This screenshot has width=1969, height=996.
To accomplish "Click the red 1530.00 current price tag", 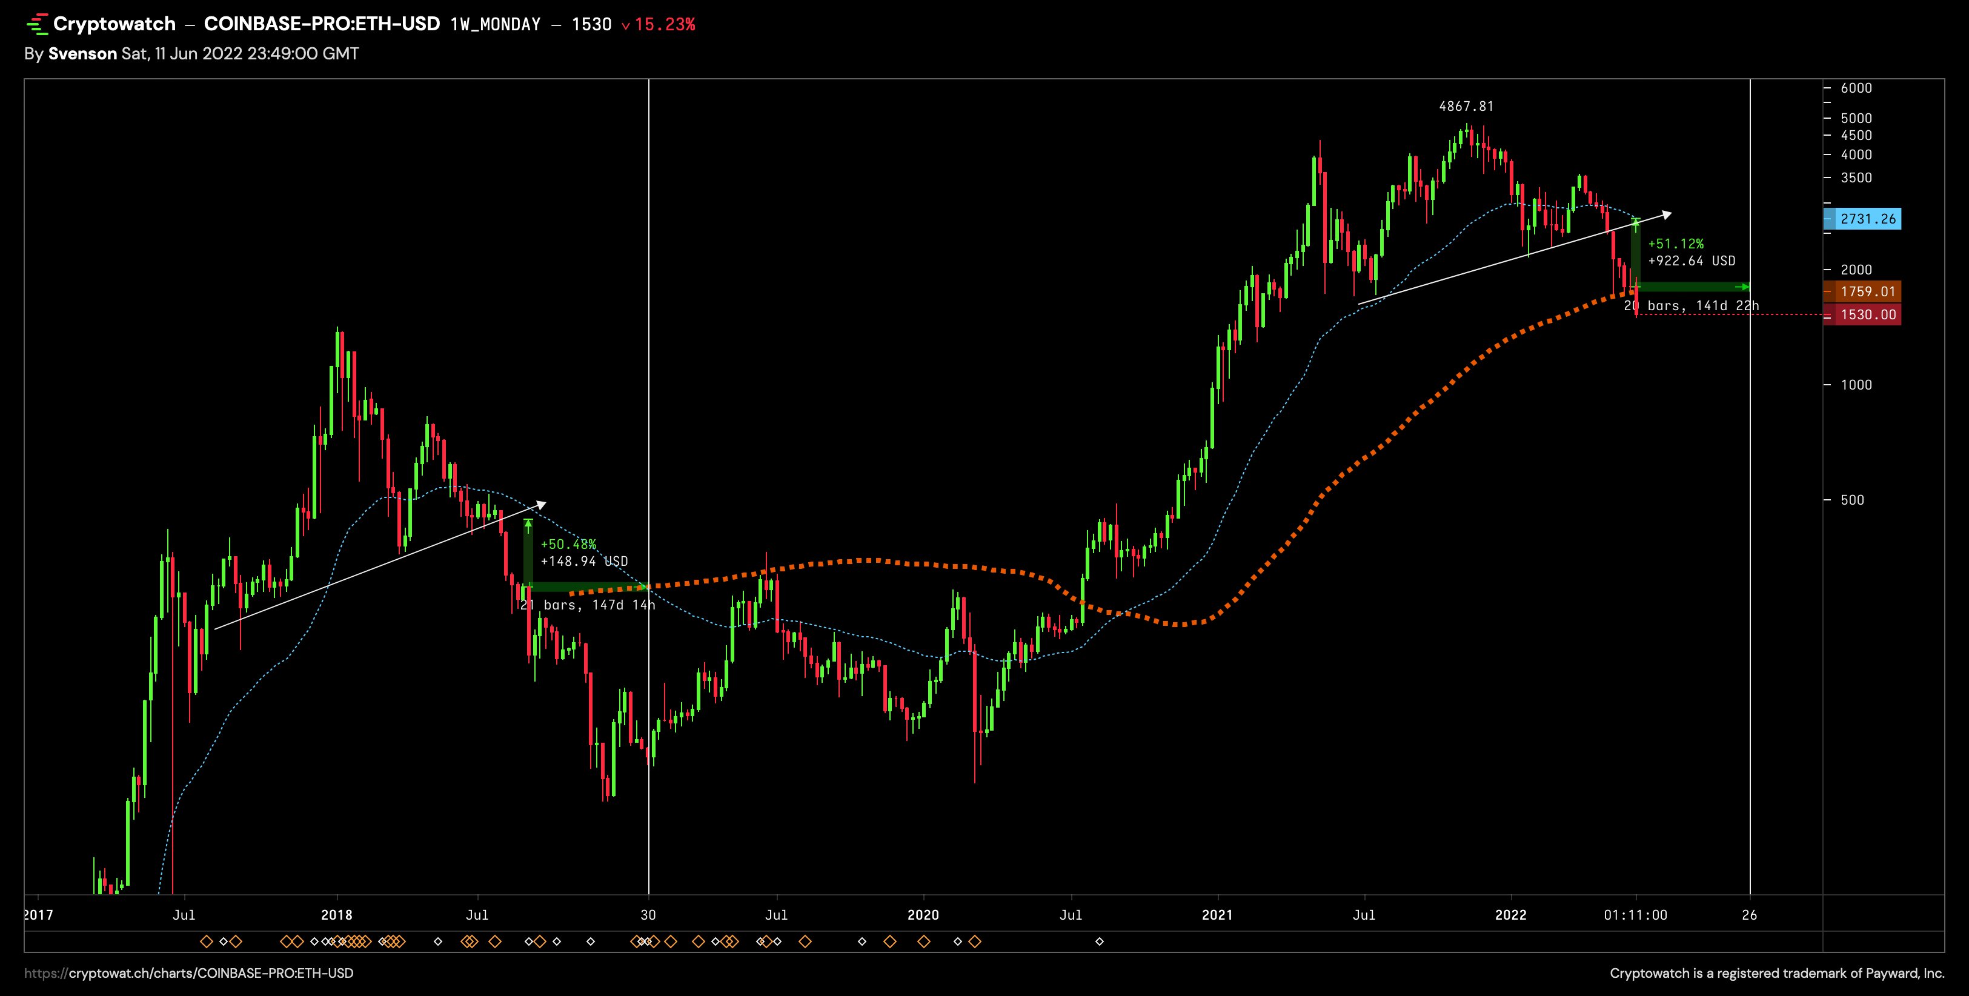I will (1867, 314).
